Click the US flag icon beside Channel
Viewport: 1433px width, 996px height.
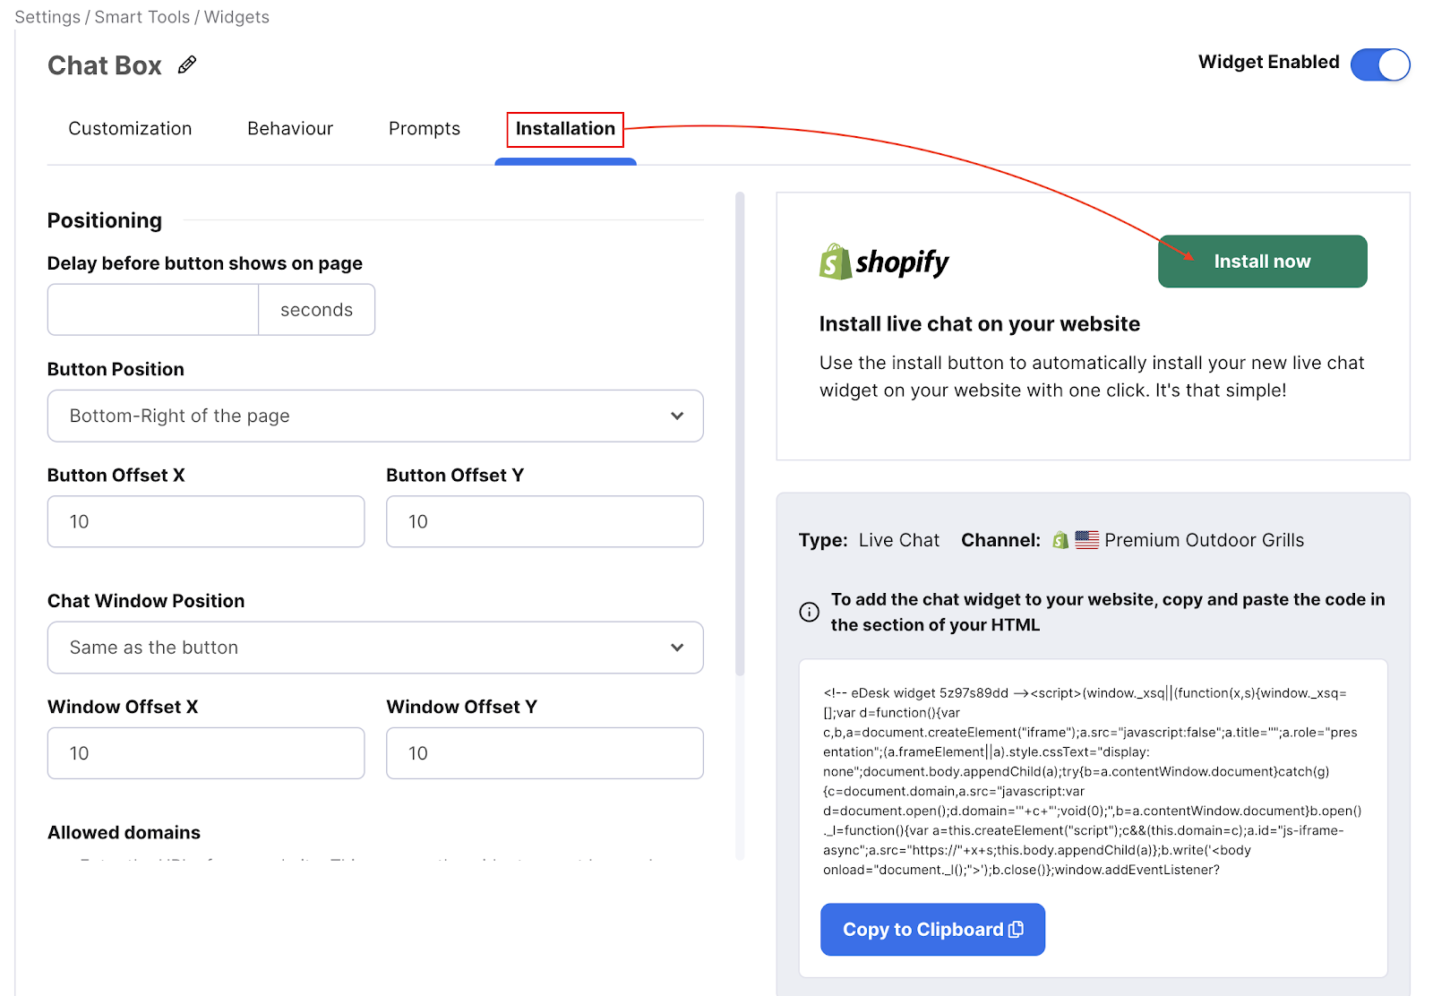1086,540
